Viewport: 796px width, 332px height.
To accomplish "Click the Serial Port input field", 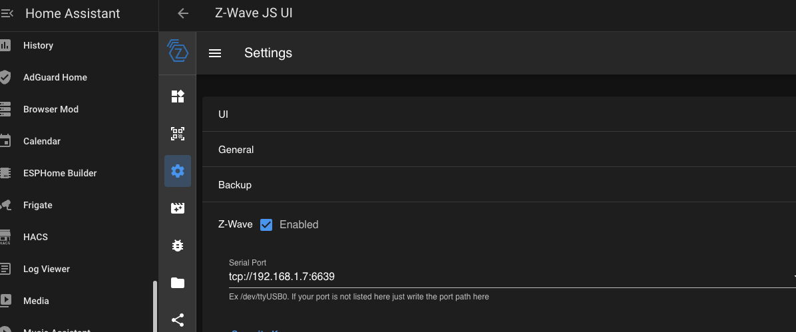I will tap(506, 277).
